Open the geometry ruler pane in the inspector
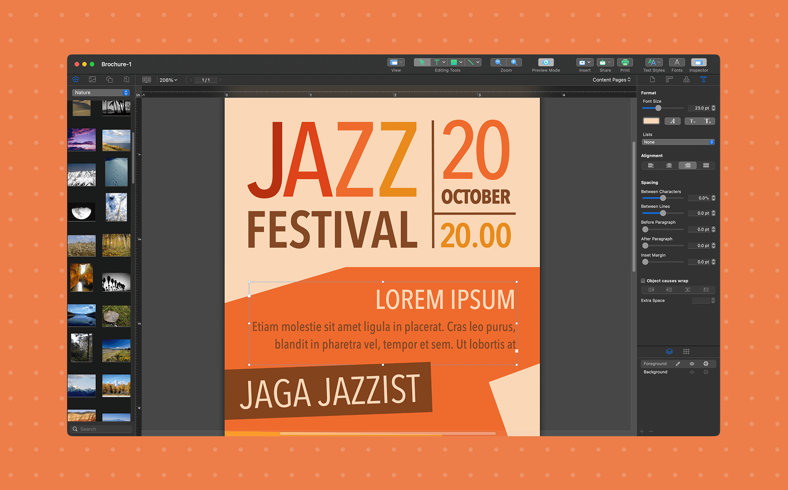This screenshot has height=490, width=788. point(669,79)
